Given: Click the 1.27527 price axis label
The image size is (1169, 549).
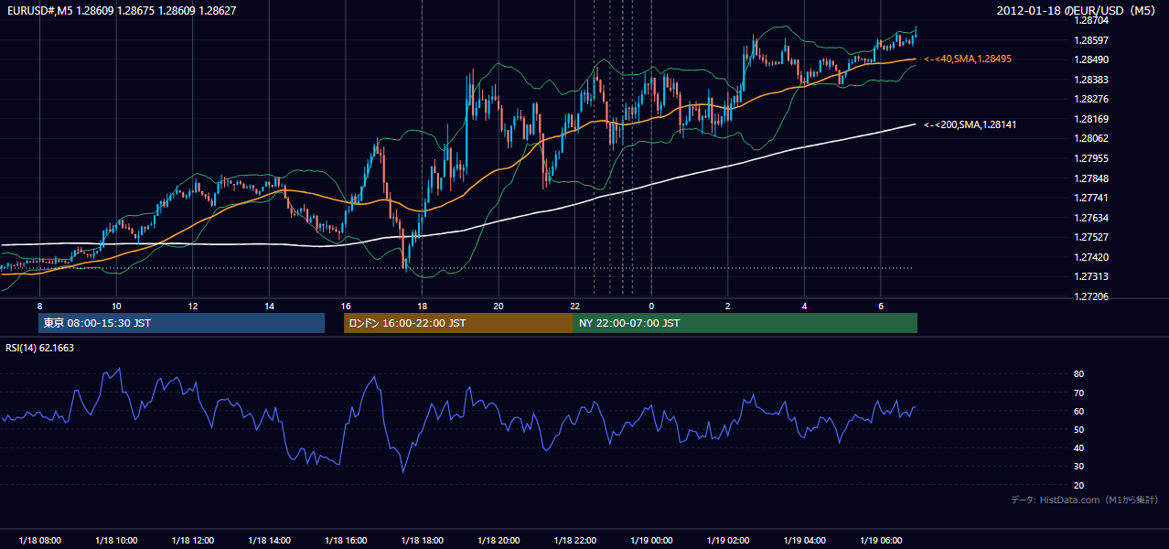Looking at the screenshot, I should coord(1091,237).
